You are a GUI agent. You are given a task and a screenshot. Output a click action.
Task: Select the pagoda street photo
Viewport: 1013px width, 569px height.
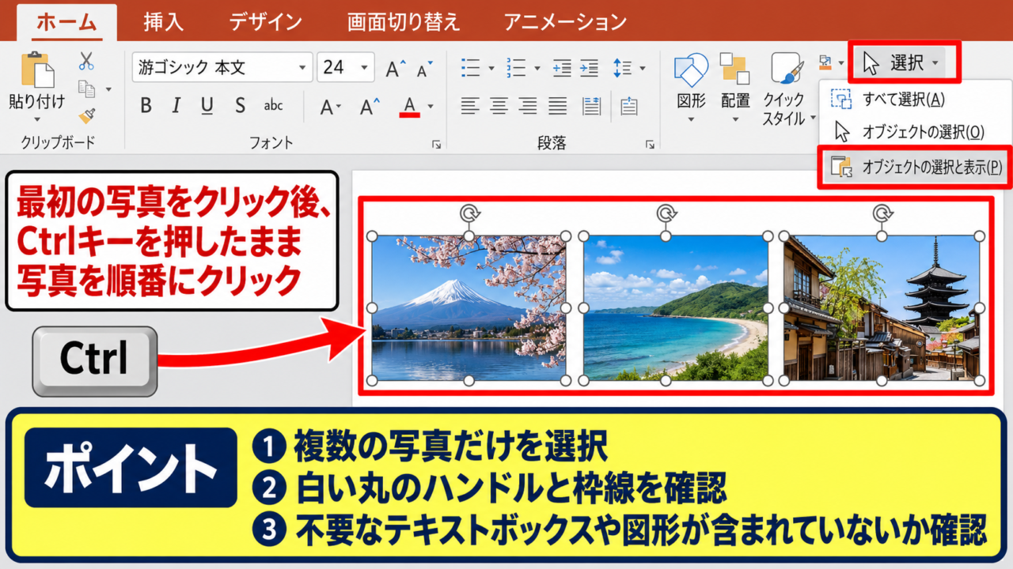[882, 308]
